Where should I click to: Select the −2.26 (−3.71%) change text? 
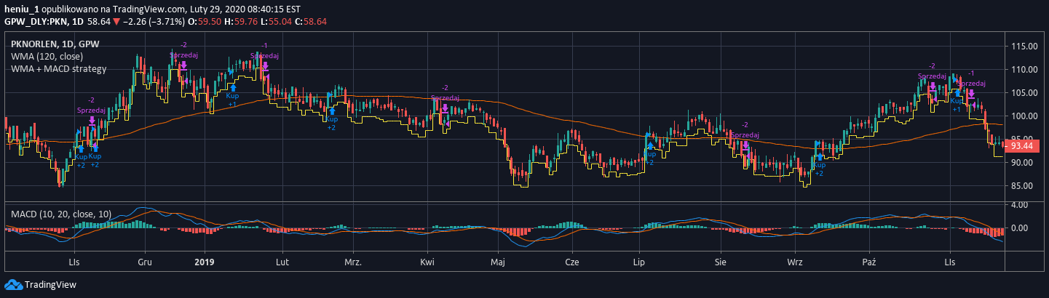click(153, 22)
